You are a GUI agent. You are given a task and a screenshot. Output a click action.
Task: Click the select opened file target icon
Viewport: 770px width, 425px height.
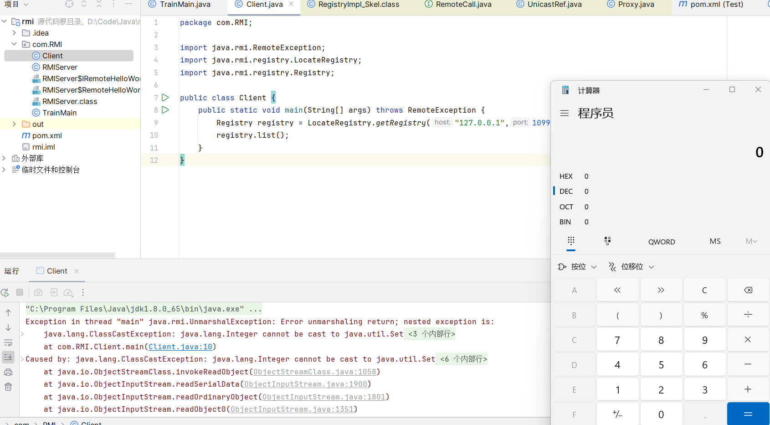(69, 4)
